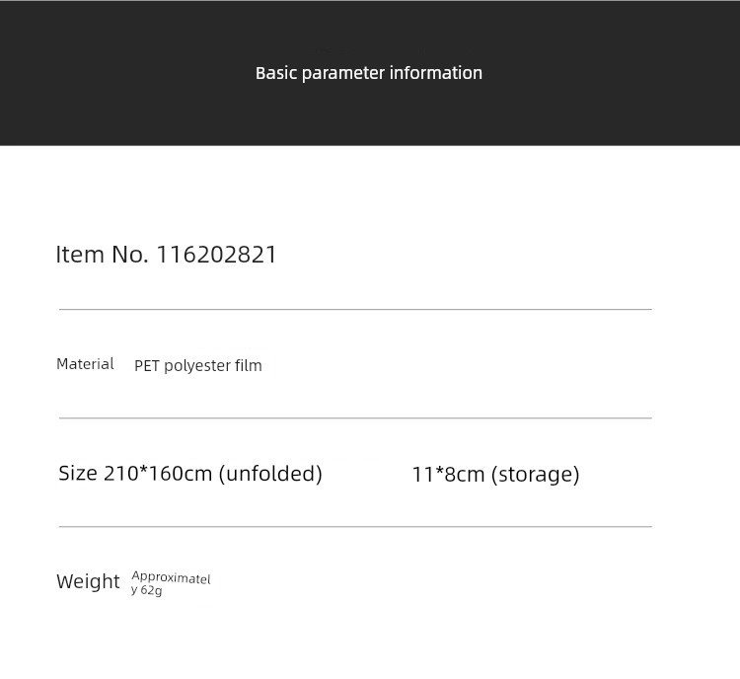Click the "Weight" label
Viewport: 740px width, 679px height.
pyautogui.click(x=88, y=582)
